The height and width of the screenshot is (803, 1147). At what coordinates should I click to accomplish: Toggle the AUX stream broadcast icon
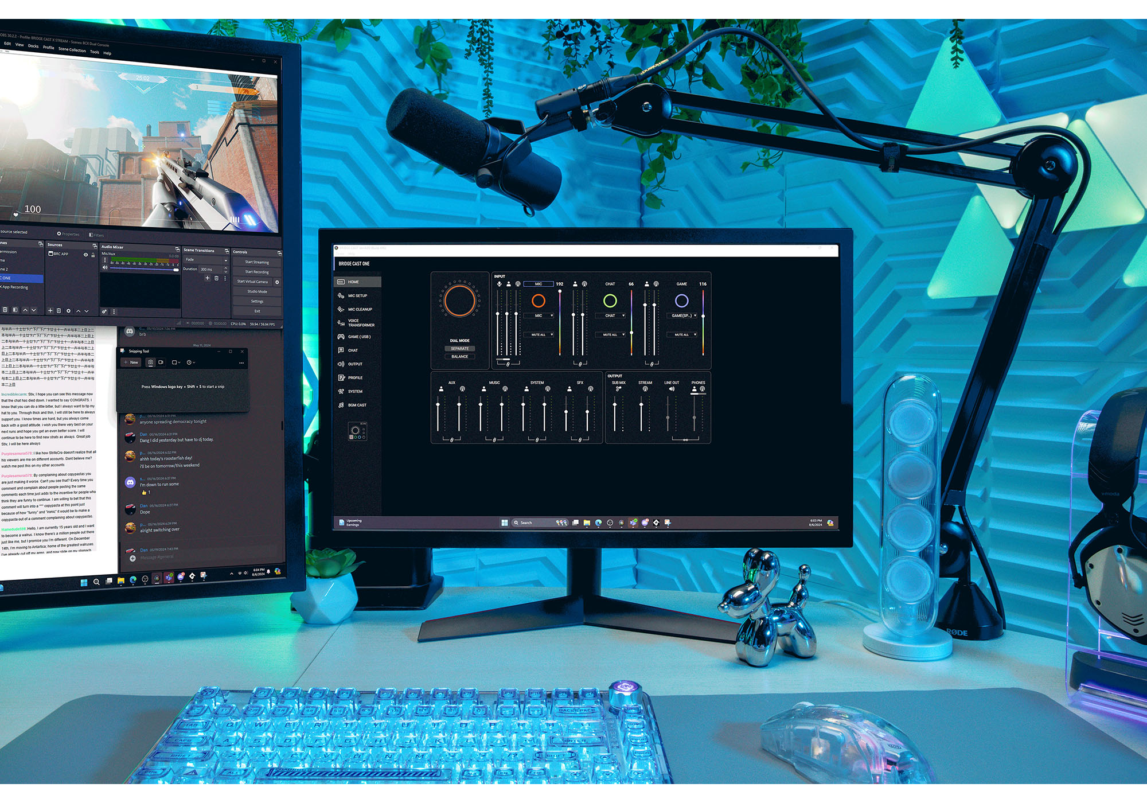pos(462,389)
